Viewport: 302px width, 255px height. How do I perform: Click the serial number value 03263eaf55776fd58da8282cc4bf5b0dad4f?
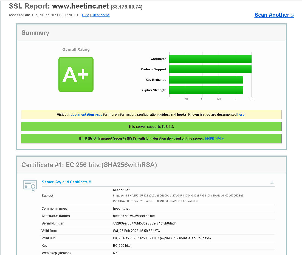point(145,223)
